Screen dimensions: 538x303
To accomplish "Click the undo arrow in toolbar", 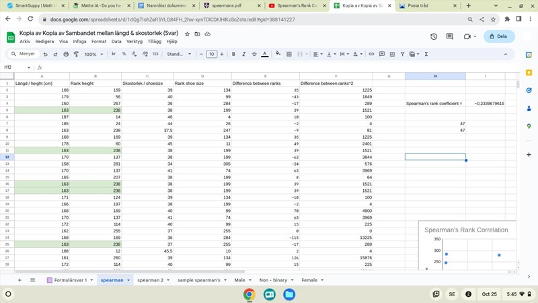I will [46, 54].
